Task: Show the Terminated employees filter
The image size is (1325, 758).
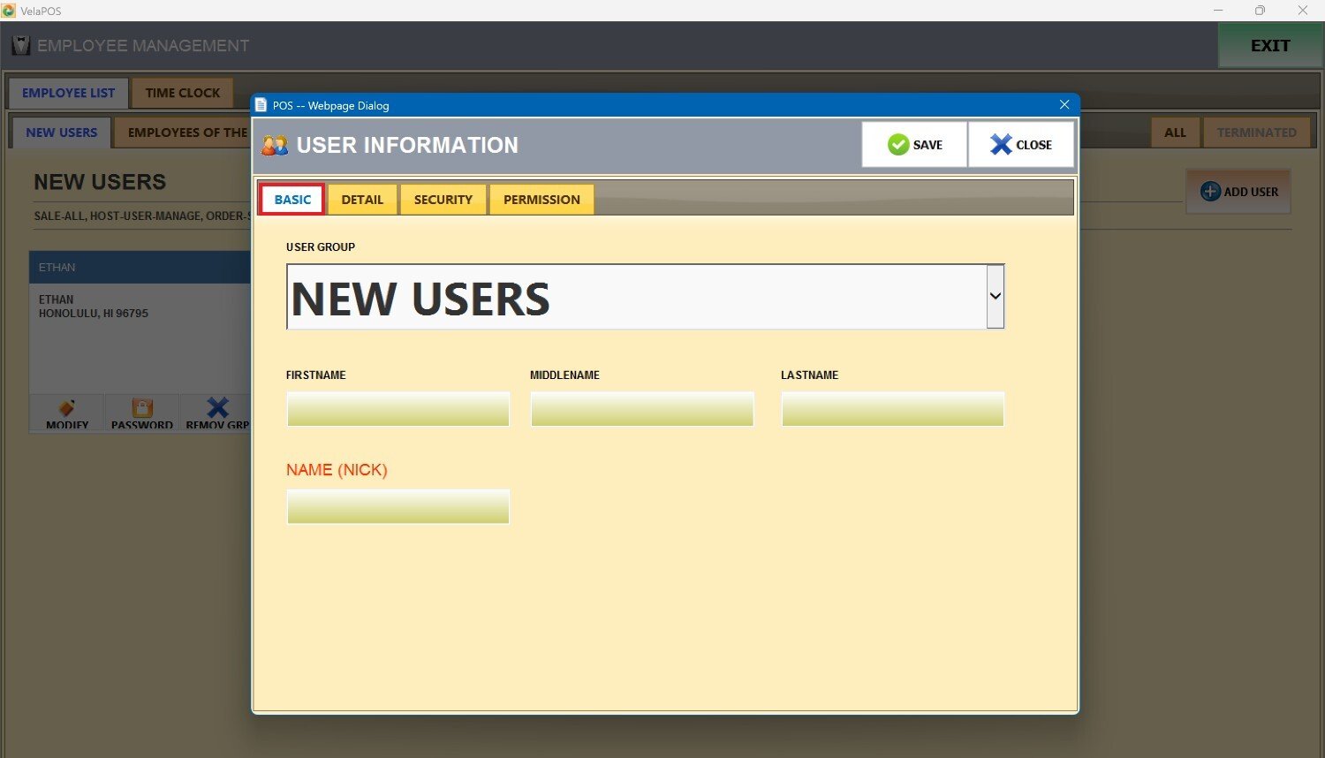Action: point(1256,133)
